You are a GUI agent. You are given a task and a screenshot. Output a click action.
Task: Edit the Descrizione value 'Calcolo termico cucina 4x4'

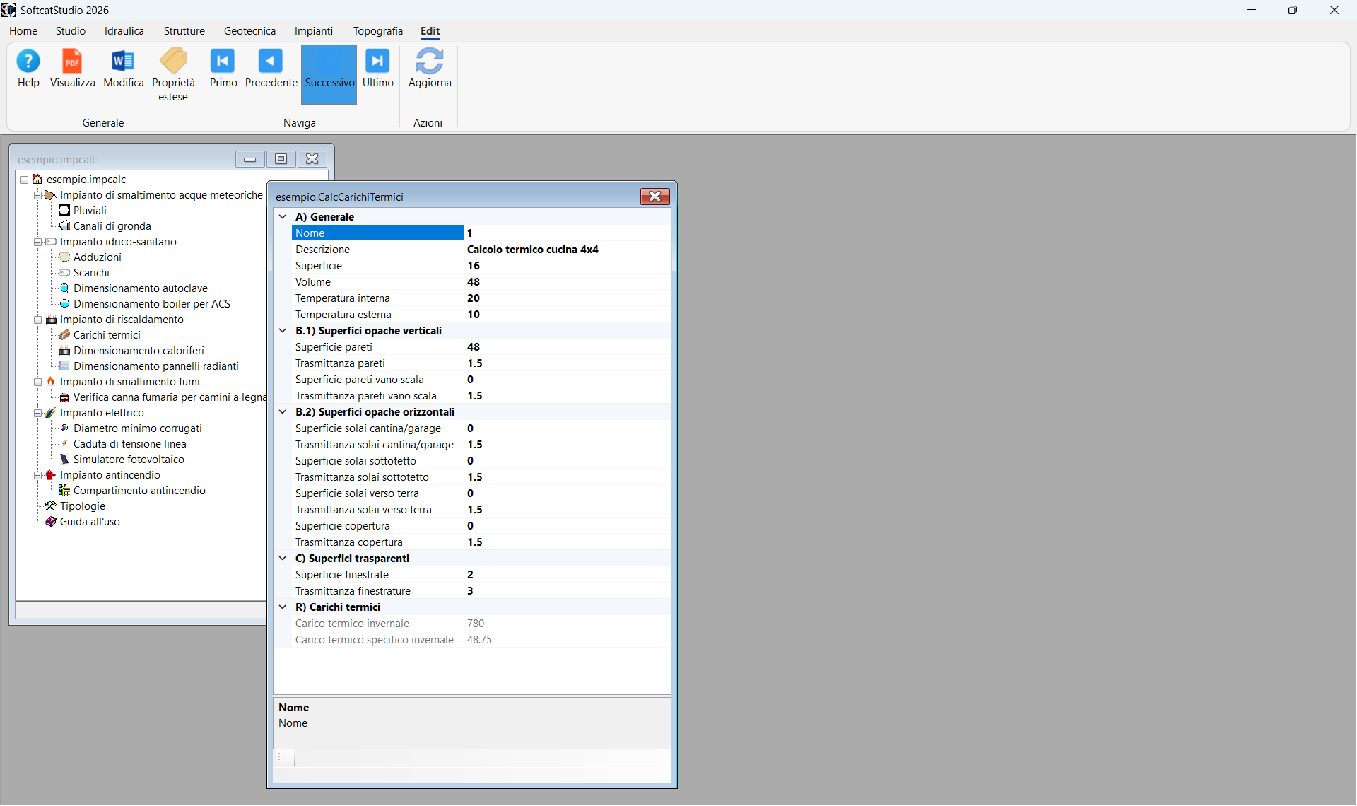coord(567,250)
